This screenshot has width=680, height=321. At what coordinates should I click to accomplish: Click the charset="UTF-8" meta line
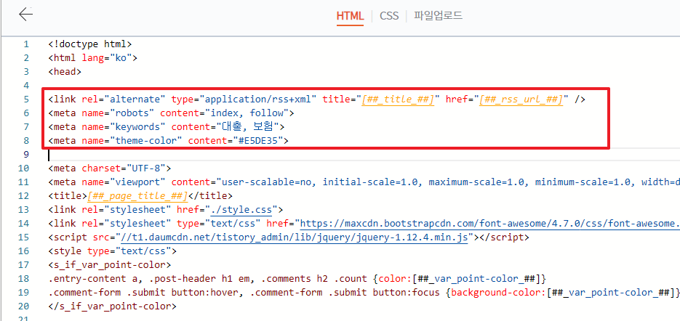pyautogui.click(x=110, y=168)
